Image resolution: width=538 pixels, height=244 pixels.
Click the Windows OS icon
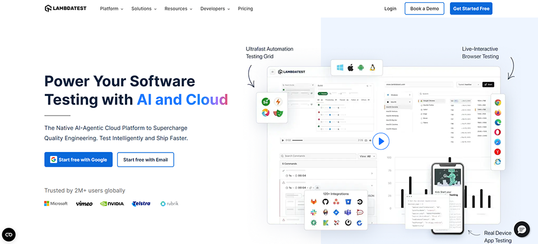(x=340, y=68)
